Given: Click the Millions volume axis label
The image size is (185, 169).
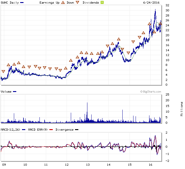Looking at the screenshot, I should [x=182, y=108].
